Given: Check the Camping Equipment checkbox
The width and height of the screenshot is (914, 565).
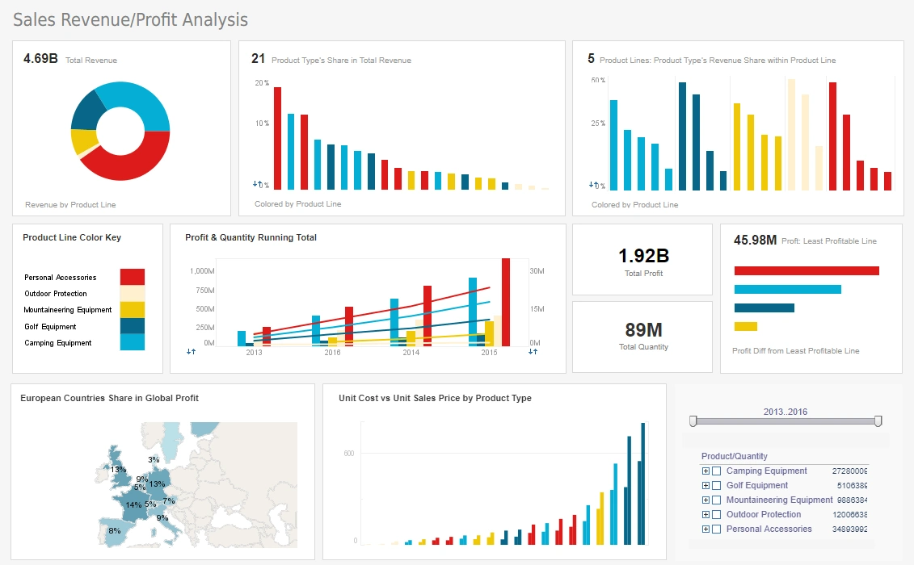Looking at the screenshot, I should [716, 471].
